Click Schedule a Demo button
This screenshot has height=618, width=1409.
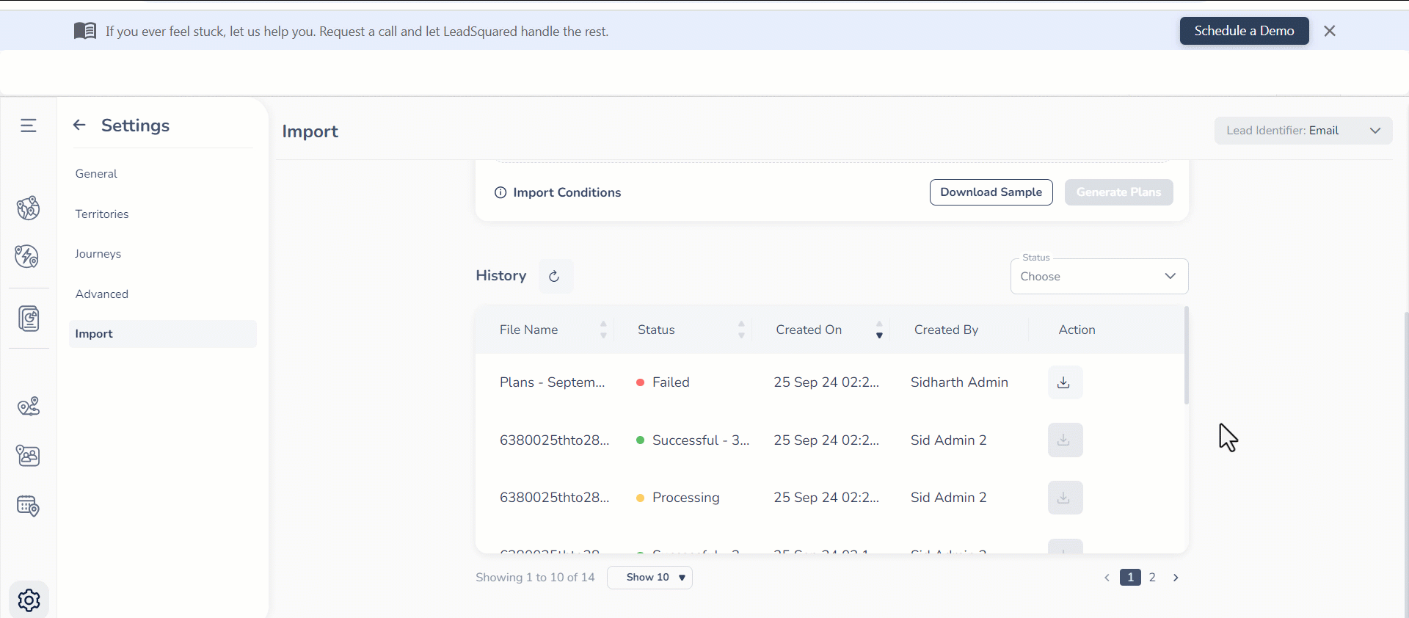pyautogui.click(x=1244, y=31)
